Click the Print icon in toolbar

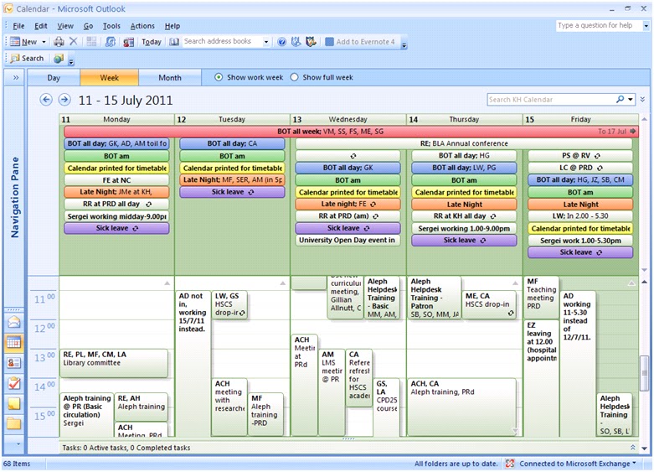click(x=59, y=42)
